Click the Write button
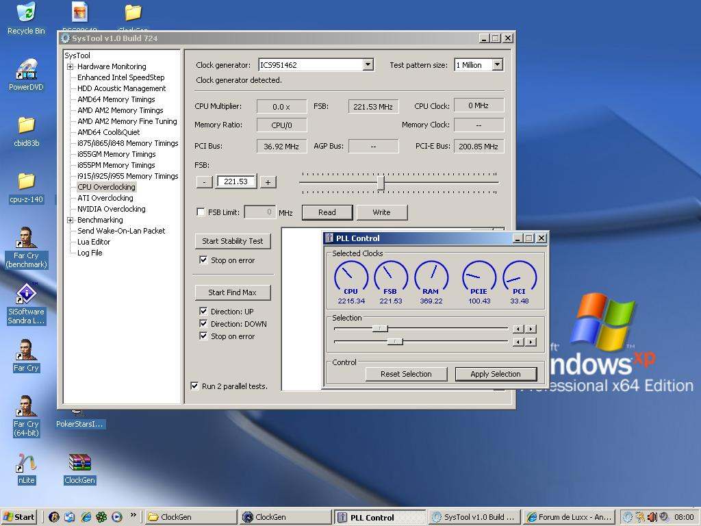The width and height of the screenshot is (701, 526). (x=382, y=212)
